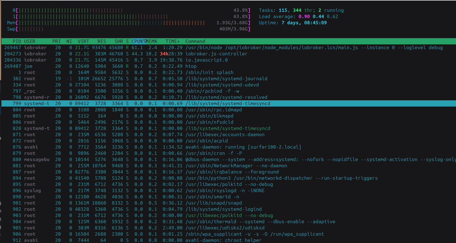This screenshot has width=456, height=243.
Task: Select the io.javascript.0 process row
Action: tap(228, 60)
